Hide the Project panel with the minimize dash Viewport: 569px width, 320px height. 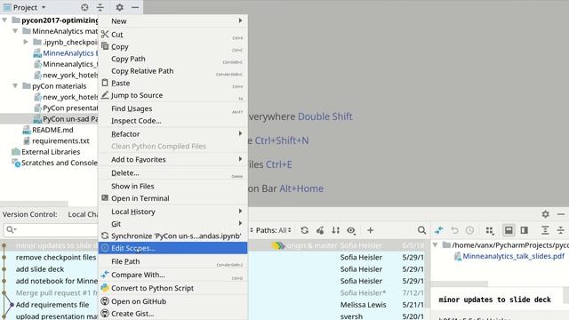[x=135, y=7]
